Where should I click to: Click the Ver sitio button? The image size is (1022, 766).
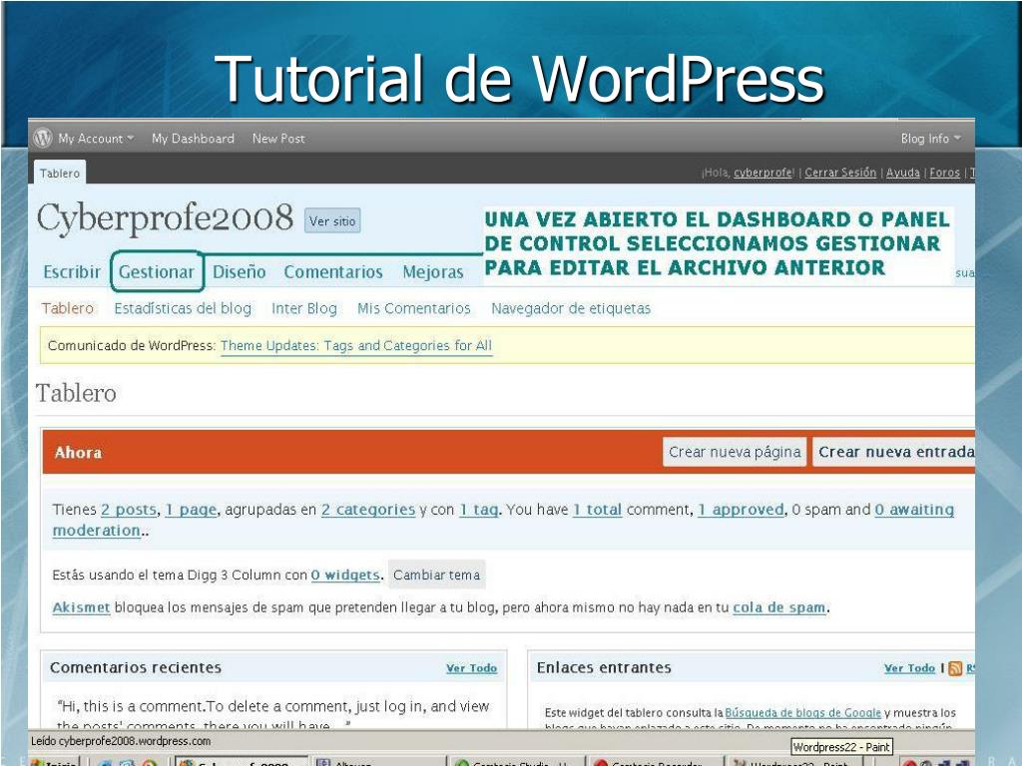pyautogui.click(x=332, y=220)
